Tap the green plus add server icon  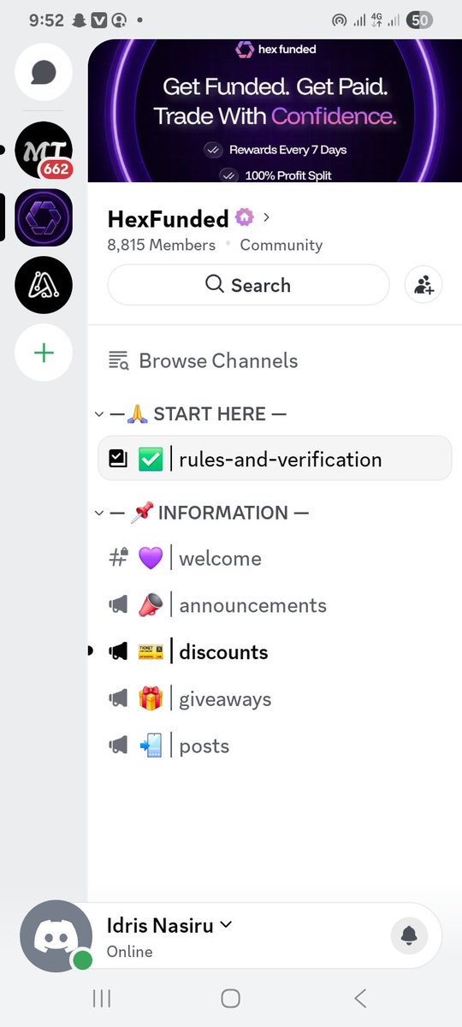(44, 353)
